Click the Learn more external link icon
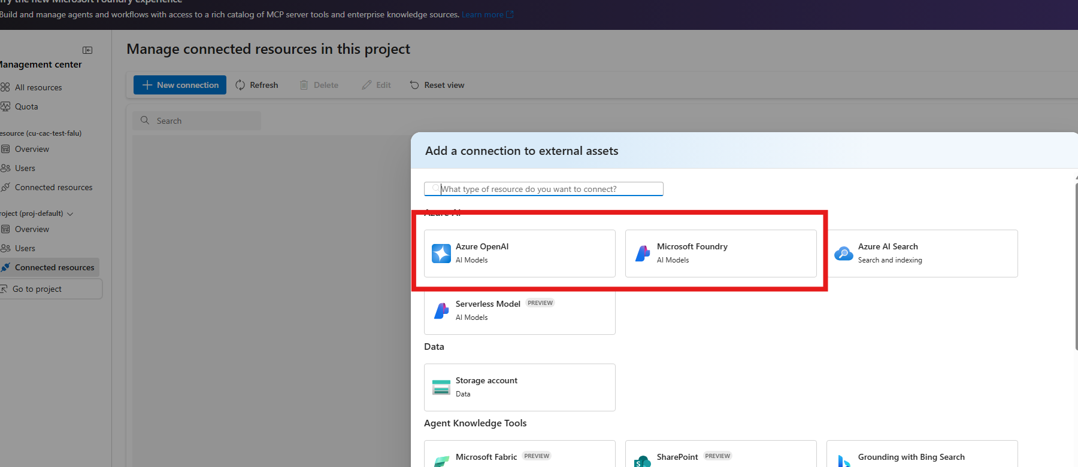This screenshot has width=1078, height=467. tap(510, 14)
